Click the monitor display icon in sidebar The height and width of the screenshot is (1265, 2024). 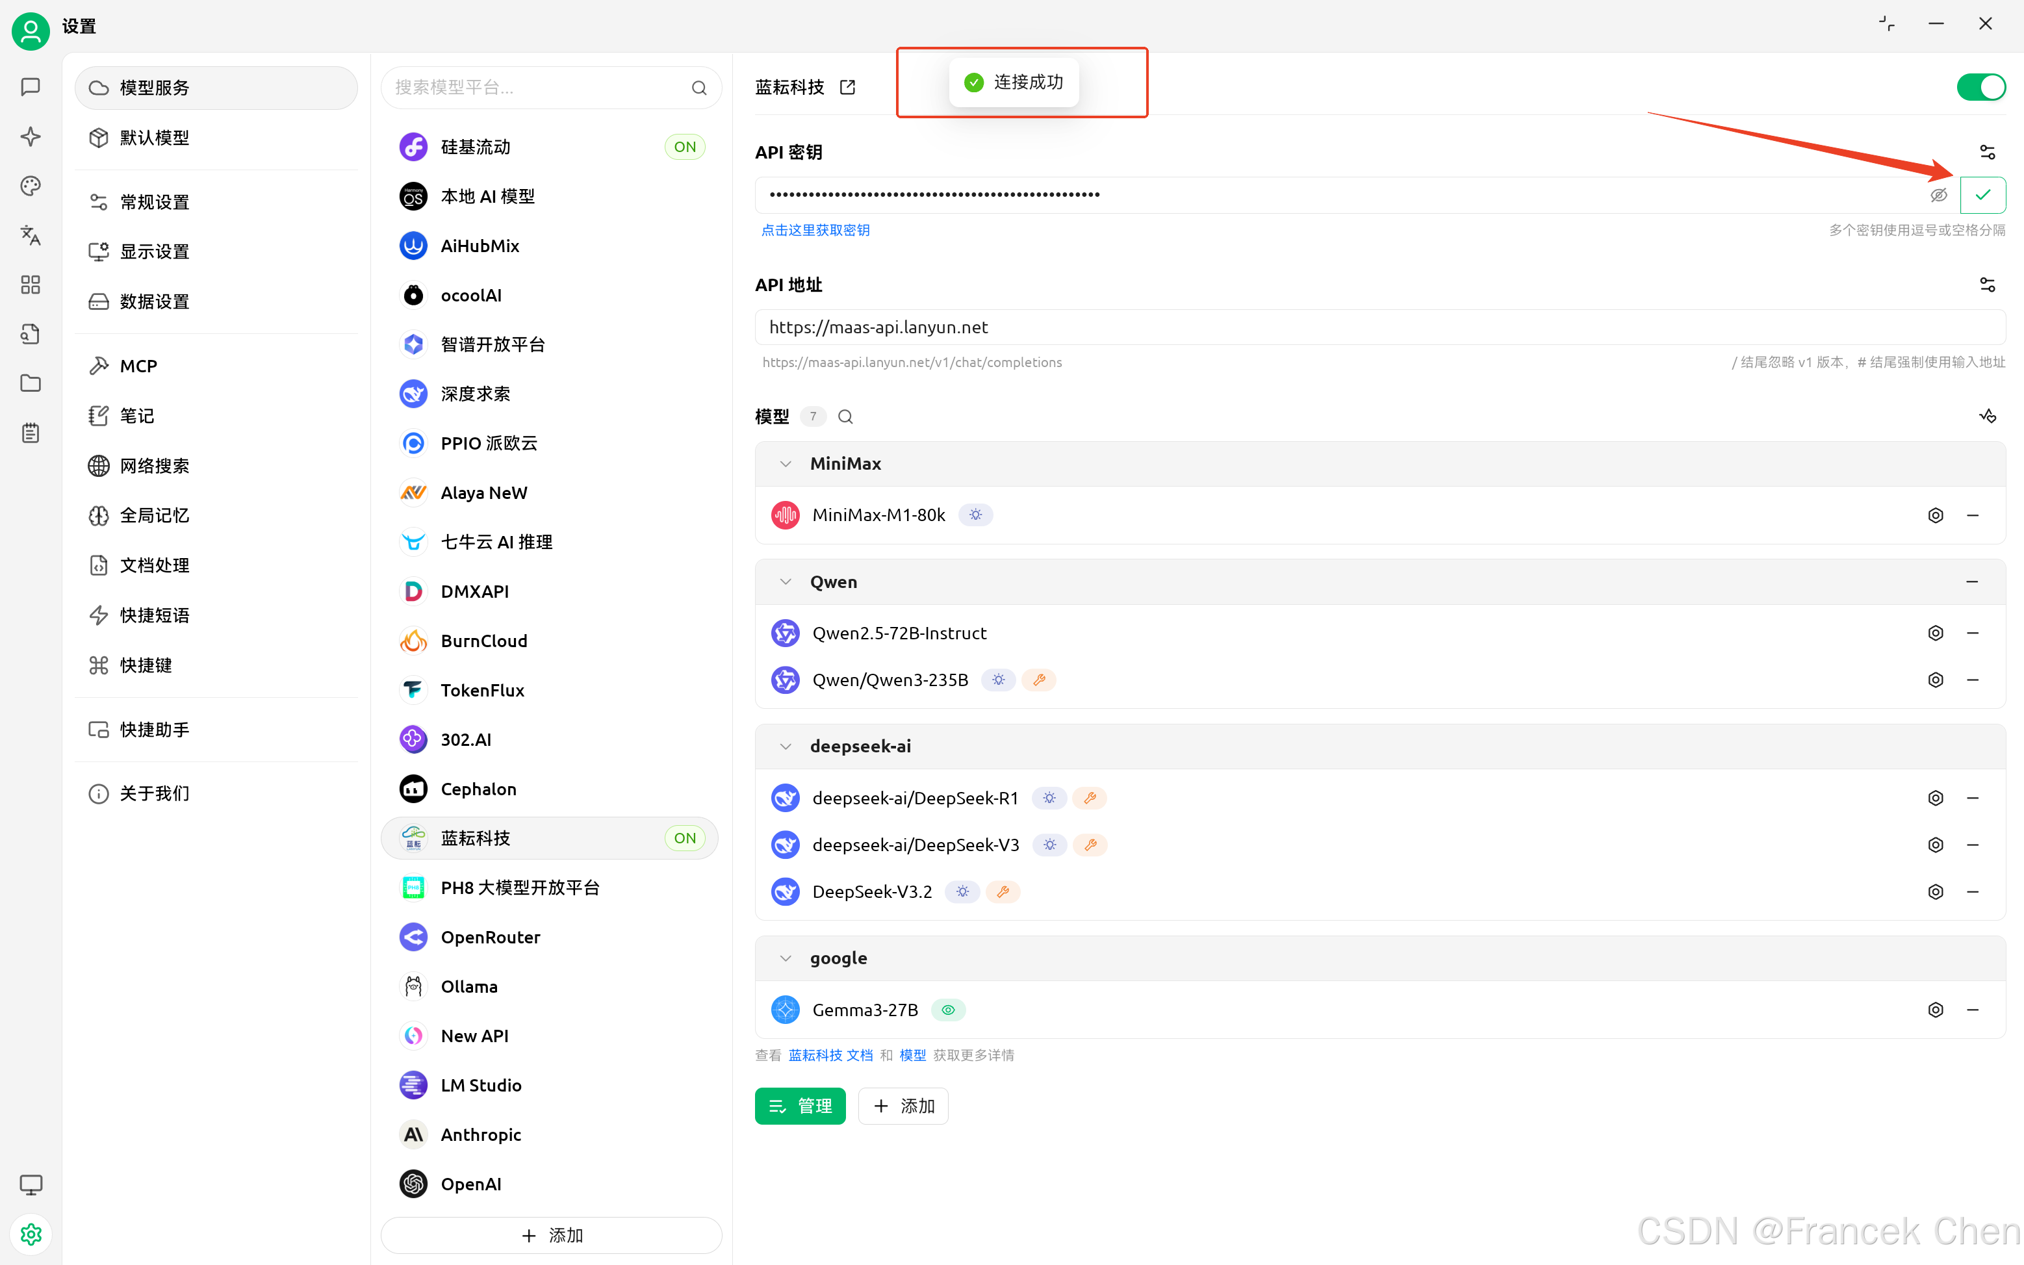coord(31,1184)
